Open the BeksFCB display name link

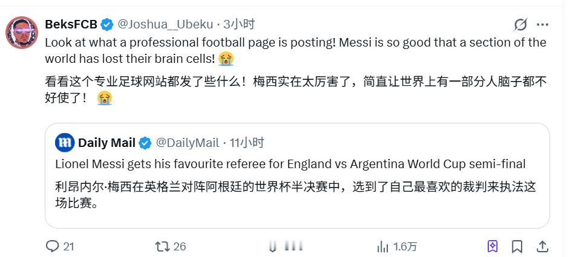point(71,24)
